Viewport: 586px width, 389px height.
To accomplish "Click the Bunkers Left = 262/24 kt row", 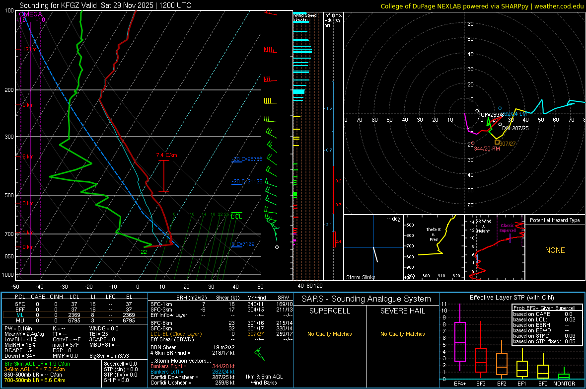I will click(x=193, y=372).
